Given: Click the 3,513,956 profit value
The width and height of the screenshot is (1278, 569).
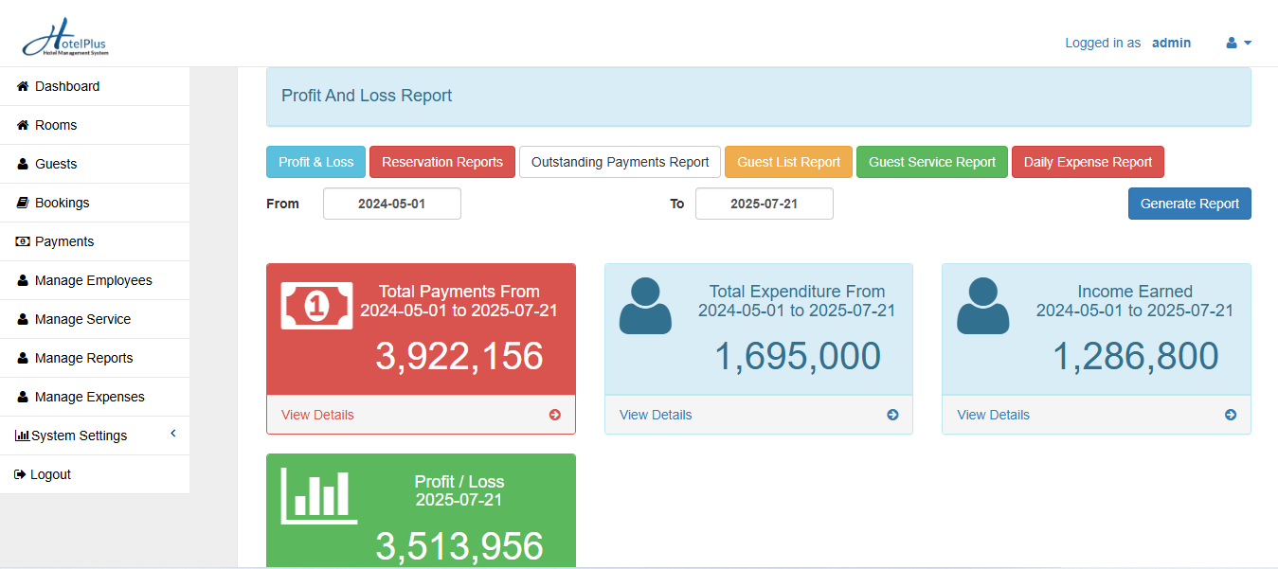Looking at the screenshot, I should 459,547.
